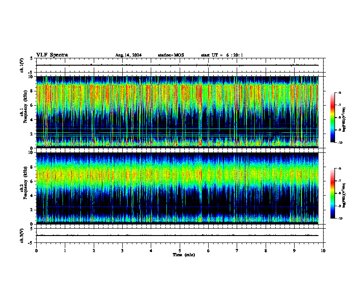The width and height of the screenshot is (364, 281).
Task: Click the time axis tick label "10"
Action: pos(323,251)
